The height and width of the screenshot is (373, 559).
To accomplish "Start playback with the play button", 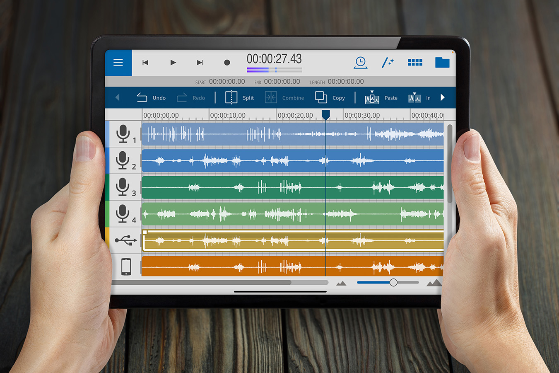I will 173,63.
